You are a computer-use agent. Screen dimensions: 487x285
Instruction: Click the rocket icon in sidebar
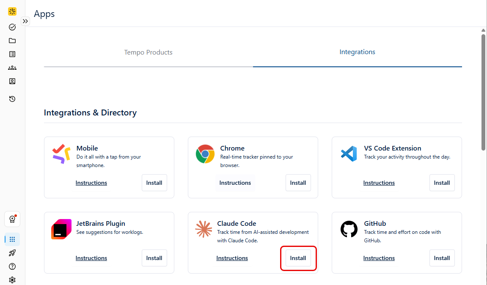(x=12, y=253)
